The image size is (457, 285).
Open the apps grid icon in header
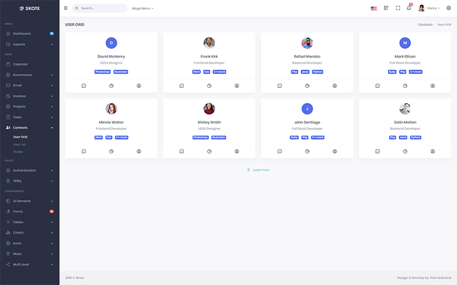[386, 8]
